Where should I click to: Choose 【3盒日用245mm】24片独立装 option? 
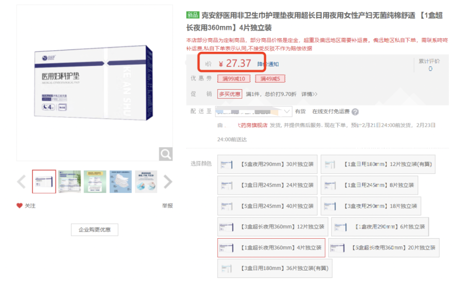click(x=267, y=185)
